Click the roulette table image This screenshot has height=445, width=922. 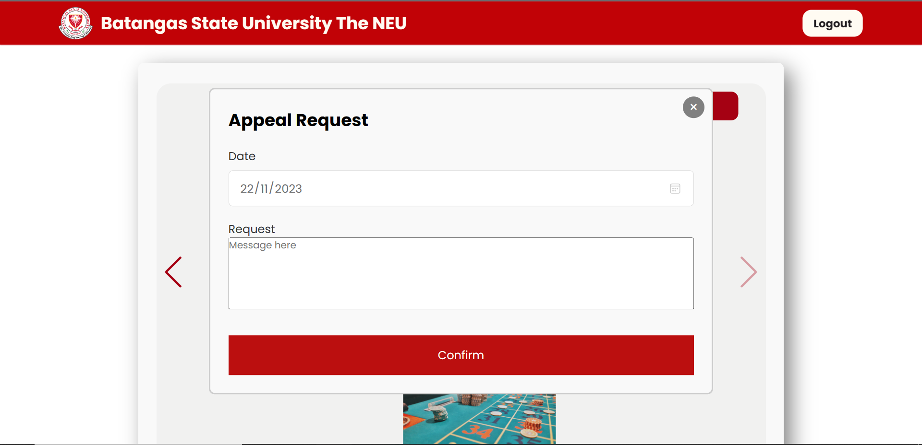(x=479, y=419)
